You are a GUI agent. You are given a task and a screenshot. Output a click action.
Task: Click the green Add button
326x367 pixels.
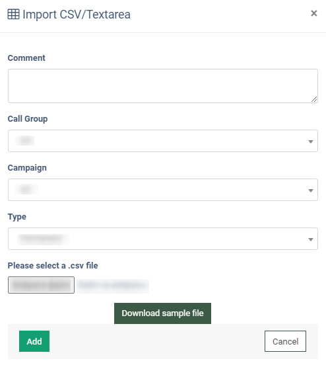[x=34, y=341]
